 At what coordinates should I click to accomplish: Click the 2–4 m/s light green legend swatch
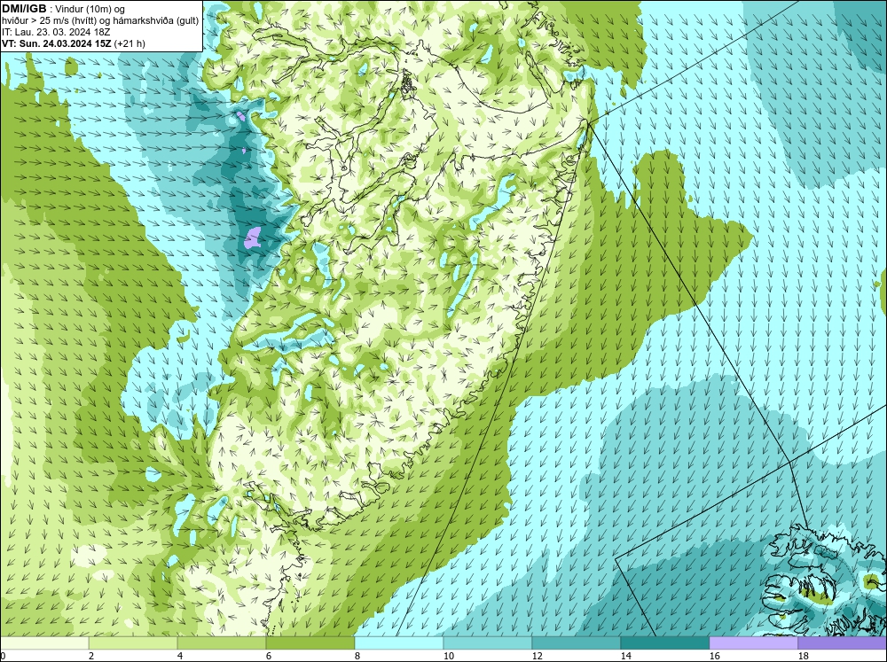pyautogui.click(x=133, y=643)
